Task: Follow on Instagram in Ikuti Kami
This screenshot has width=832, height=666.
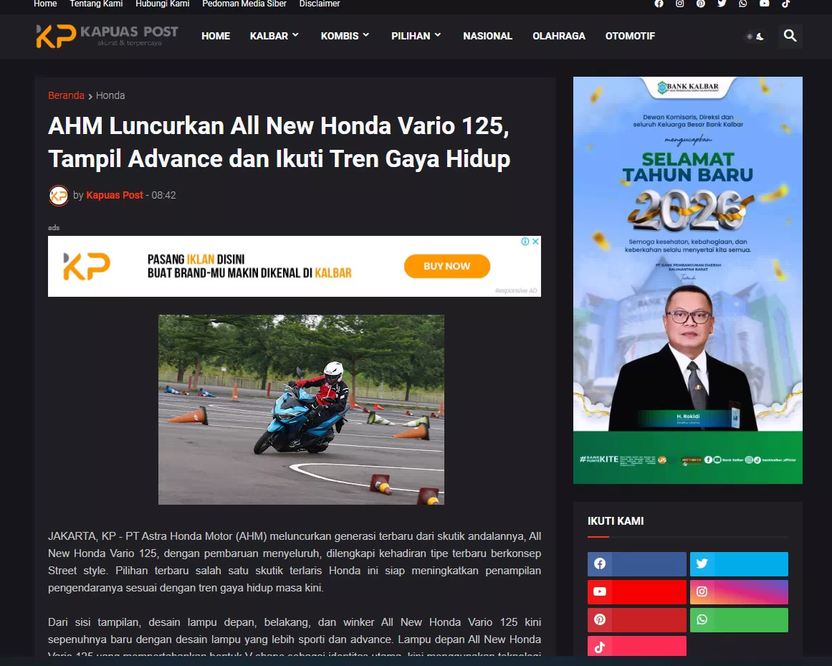Action: (739, 591)
